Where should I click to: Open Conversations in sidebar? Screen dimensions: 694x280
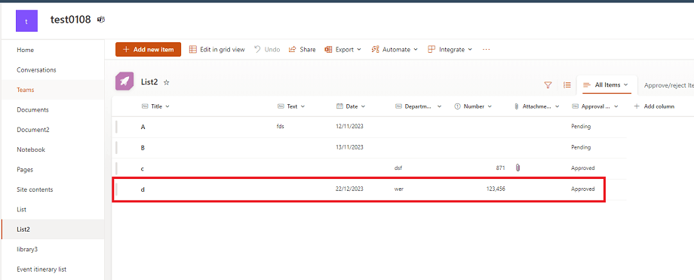point(36,70)
